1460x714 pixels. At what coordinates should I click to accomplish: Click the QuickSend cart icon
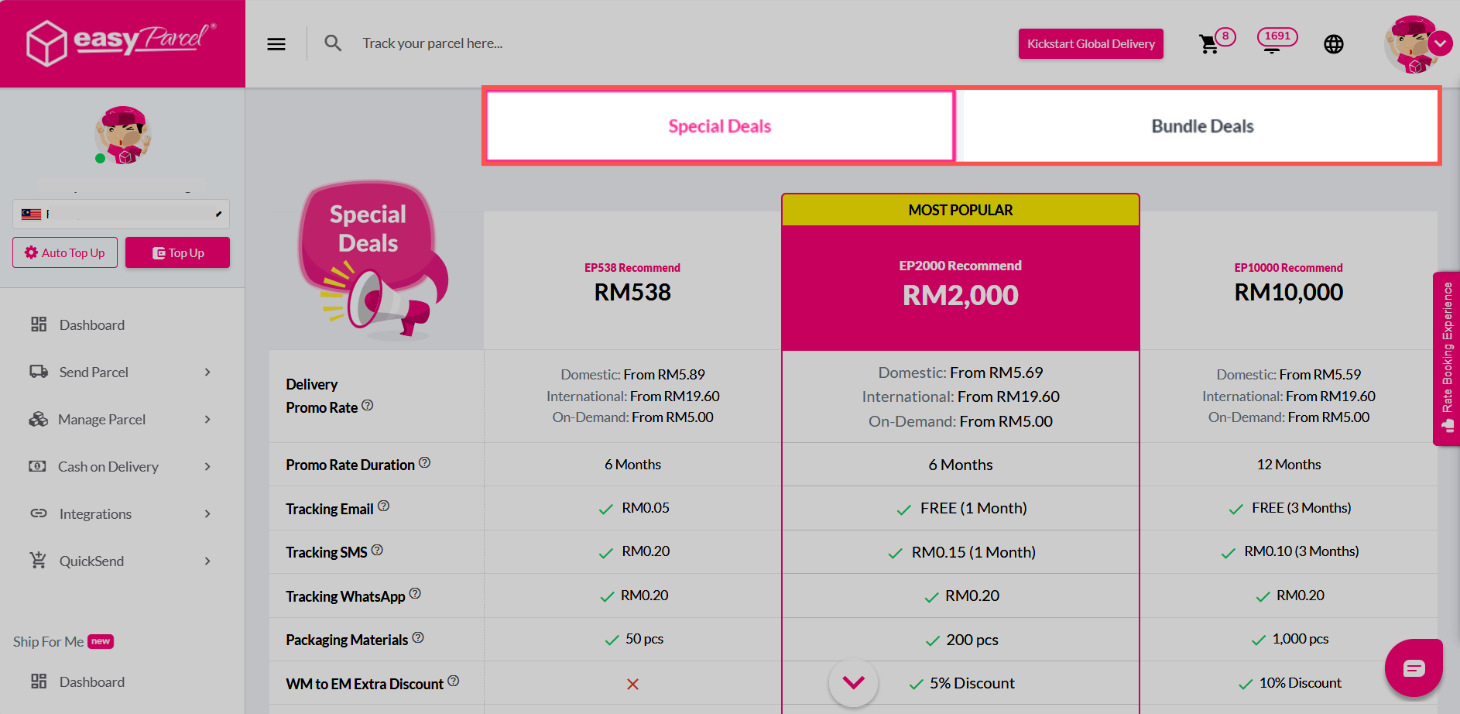pyautogui.click(x=38, y=560)
